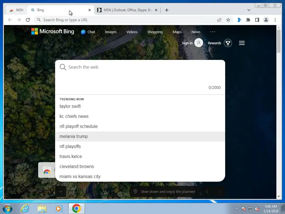Click the Microsoft Bing logo

(x=53, y=31)
